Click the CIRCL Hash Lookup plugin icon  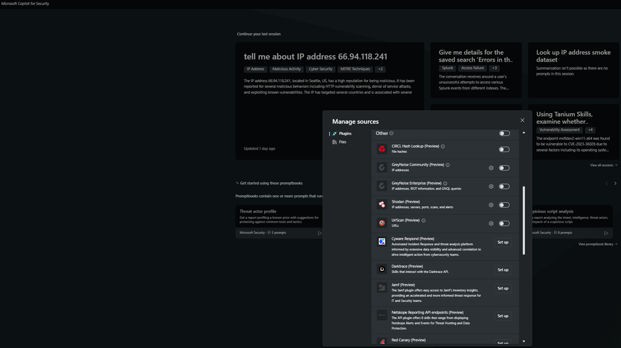click(x=382, y=149)
